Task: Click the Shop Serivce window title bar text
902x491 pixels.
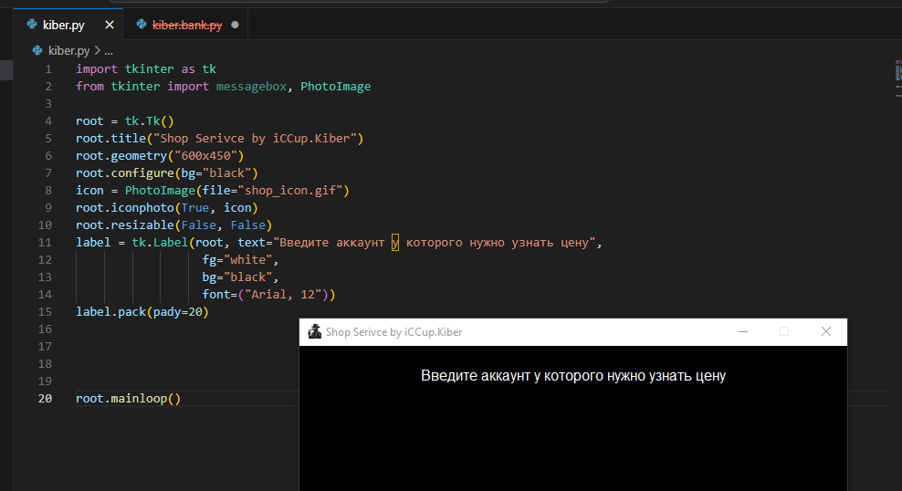Action: pyautogui.click(x=394, y=332)
